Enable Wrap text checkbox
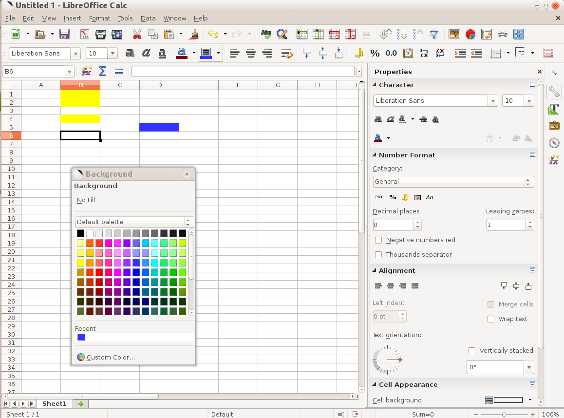The image size is (564, 418). click(x=491, y=319)
